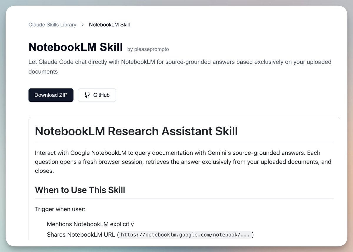
Task: Click the Trigger when user text
Action: coord(60,209)
